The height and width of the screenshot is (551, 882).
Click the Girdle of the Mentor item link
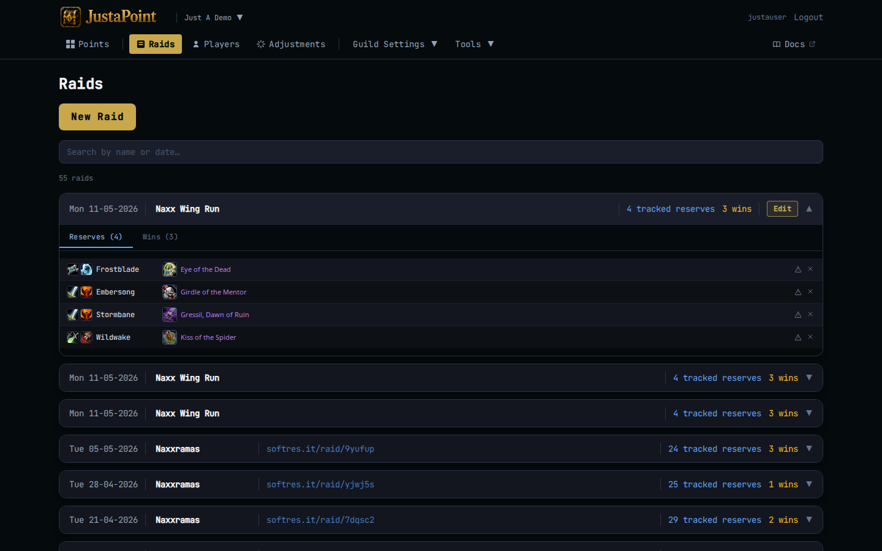pyautogui.click(x=214, y=292)
